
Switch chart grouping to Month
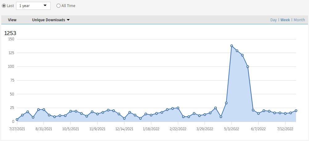click(x=299, y=20)
